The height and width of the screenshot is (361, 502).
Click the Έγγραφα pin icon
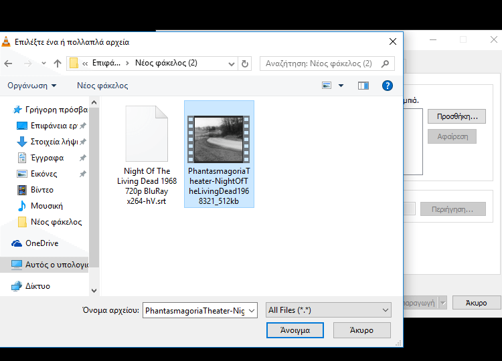(x=83, y=158)
